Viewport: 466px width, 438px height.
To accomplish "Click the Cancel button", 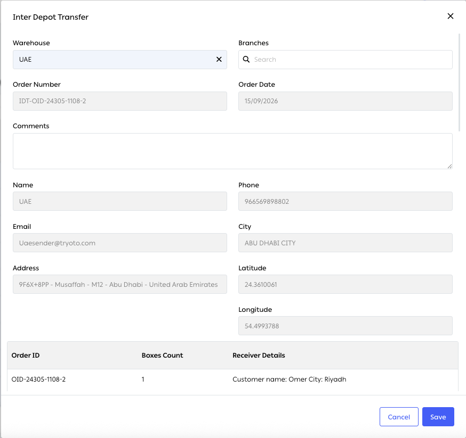I will [399, 417].
